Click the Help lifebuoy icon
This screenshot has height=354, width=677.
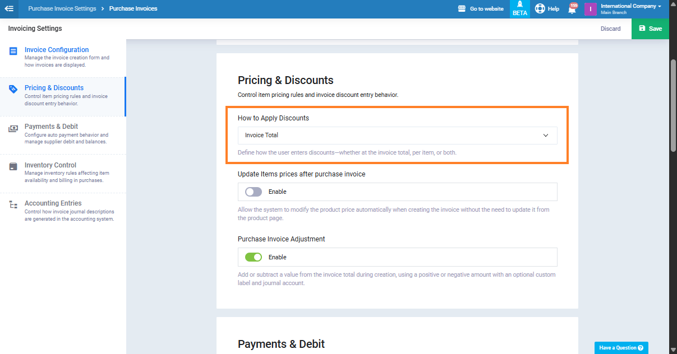540,9
